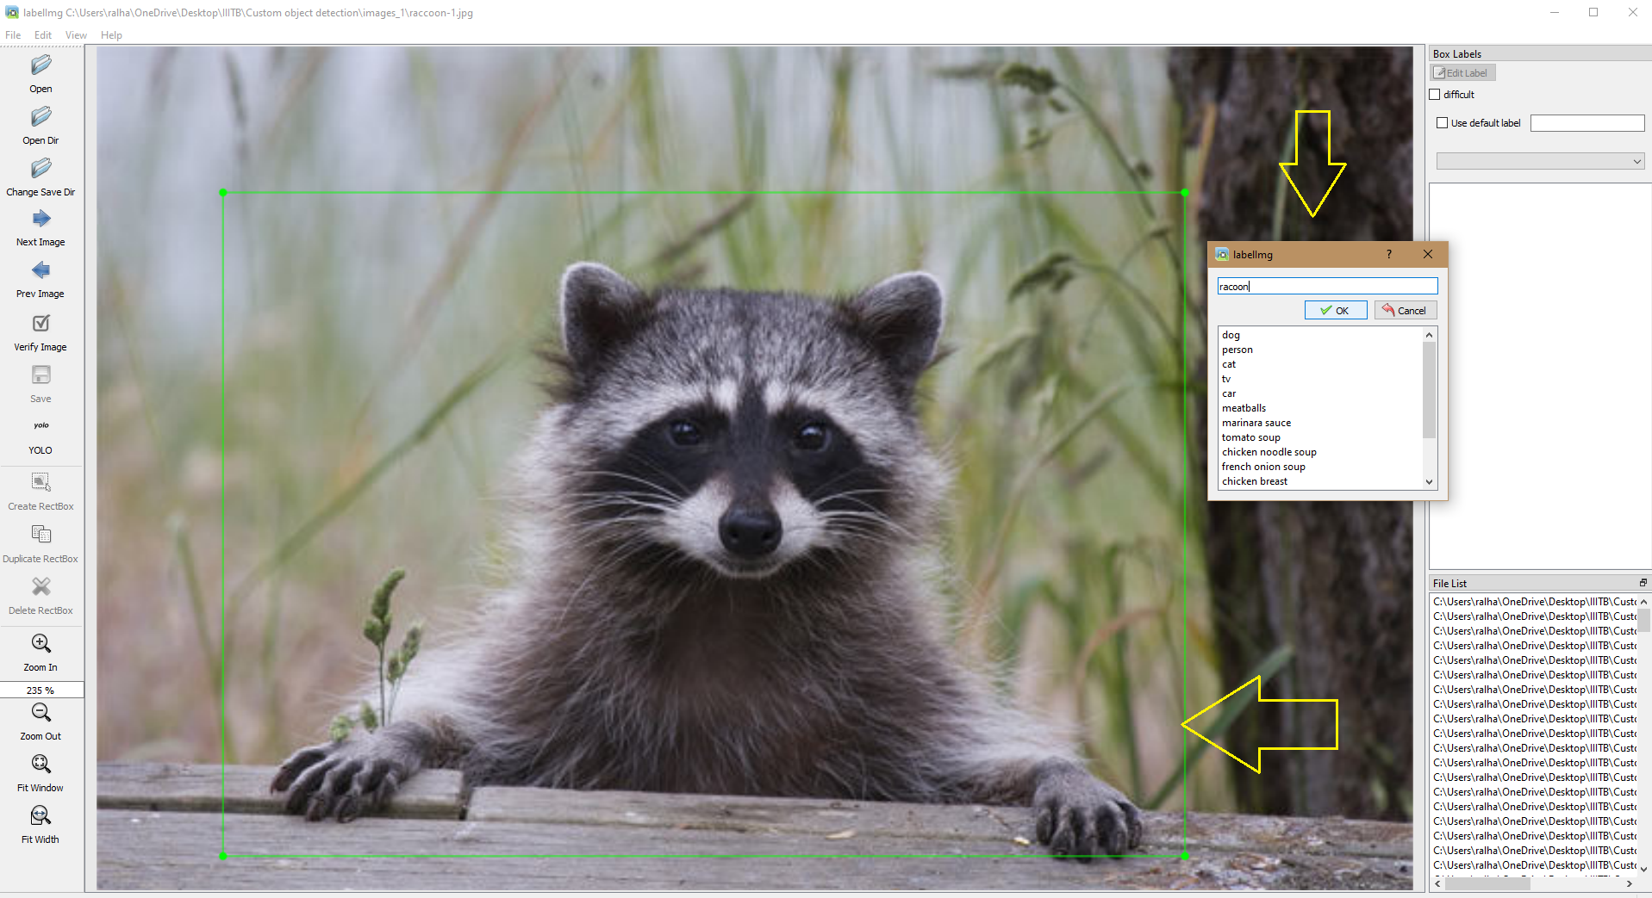1652x898 pixels.
Task: Verify the current image
Action: [40, 331]
